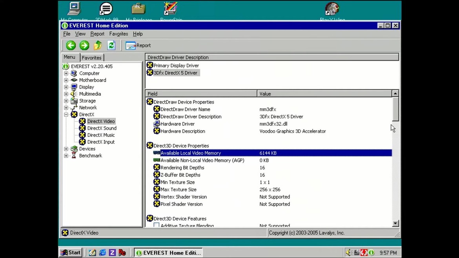Click the scrollbar up arrow in details list

click(395, 94)
